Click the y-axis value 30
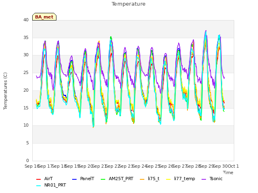 pyautogui.click(x=26, y=55)
